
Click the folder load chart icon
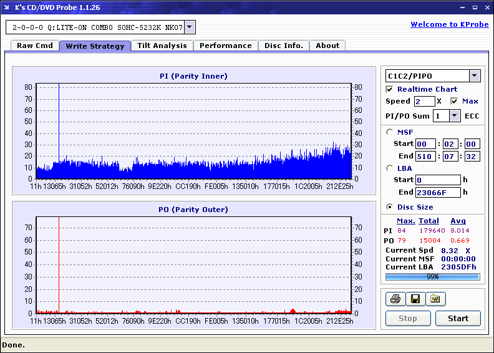coord(435,299)
